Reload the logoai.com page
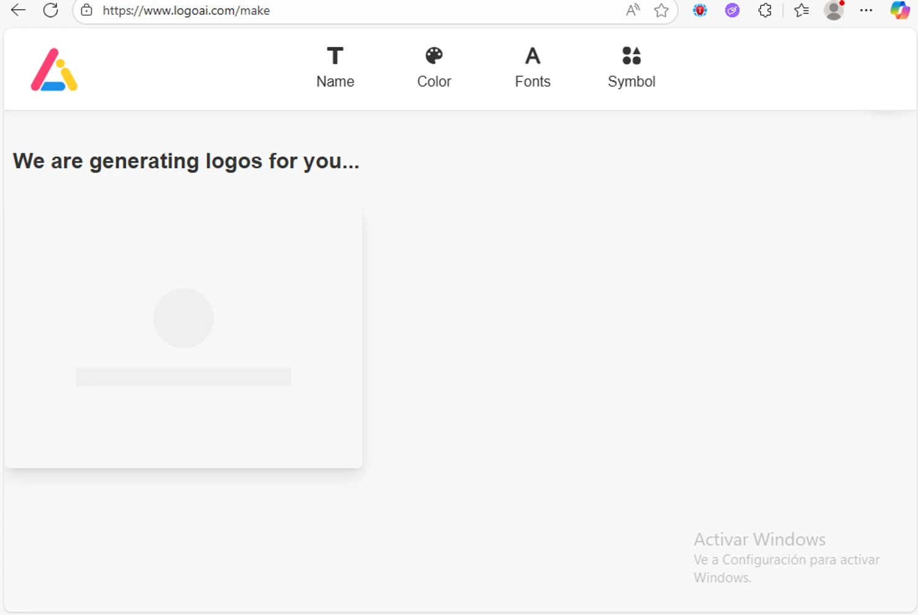 pyautogui.click(x=51, y=10)
